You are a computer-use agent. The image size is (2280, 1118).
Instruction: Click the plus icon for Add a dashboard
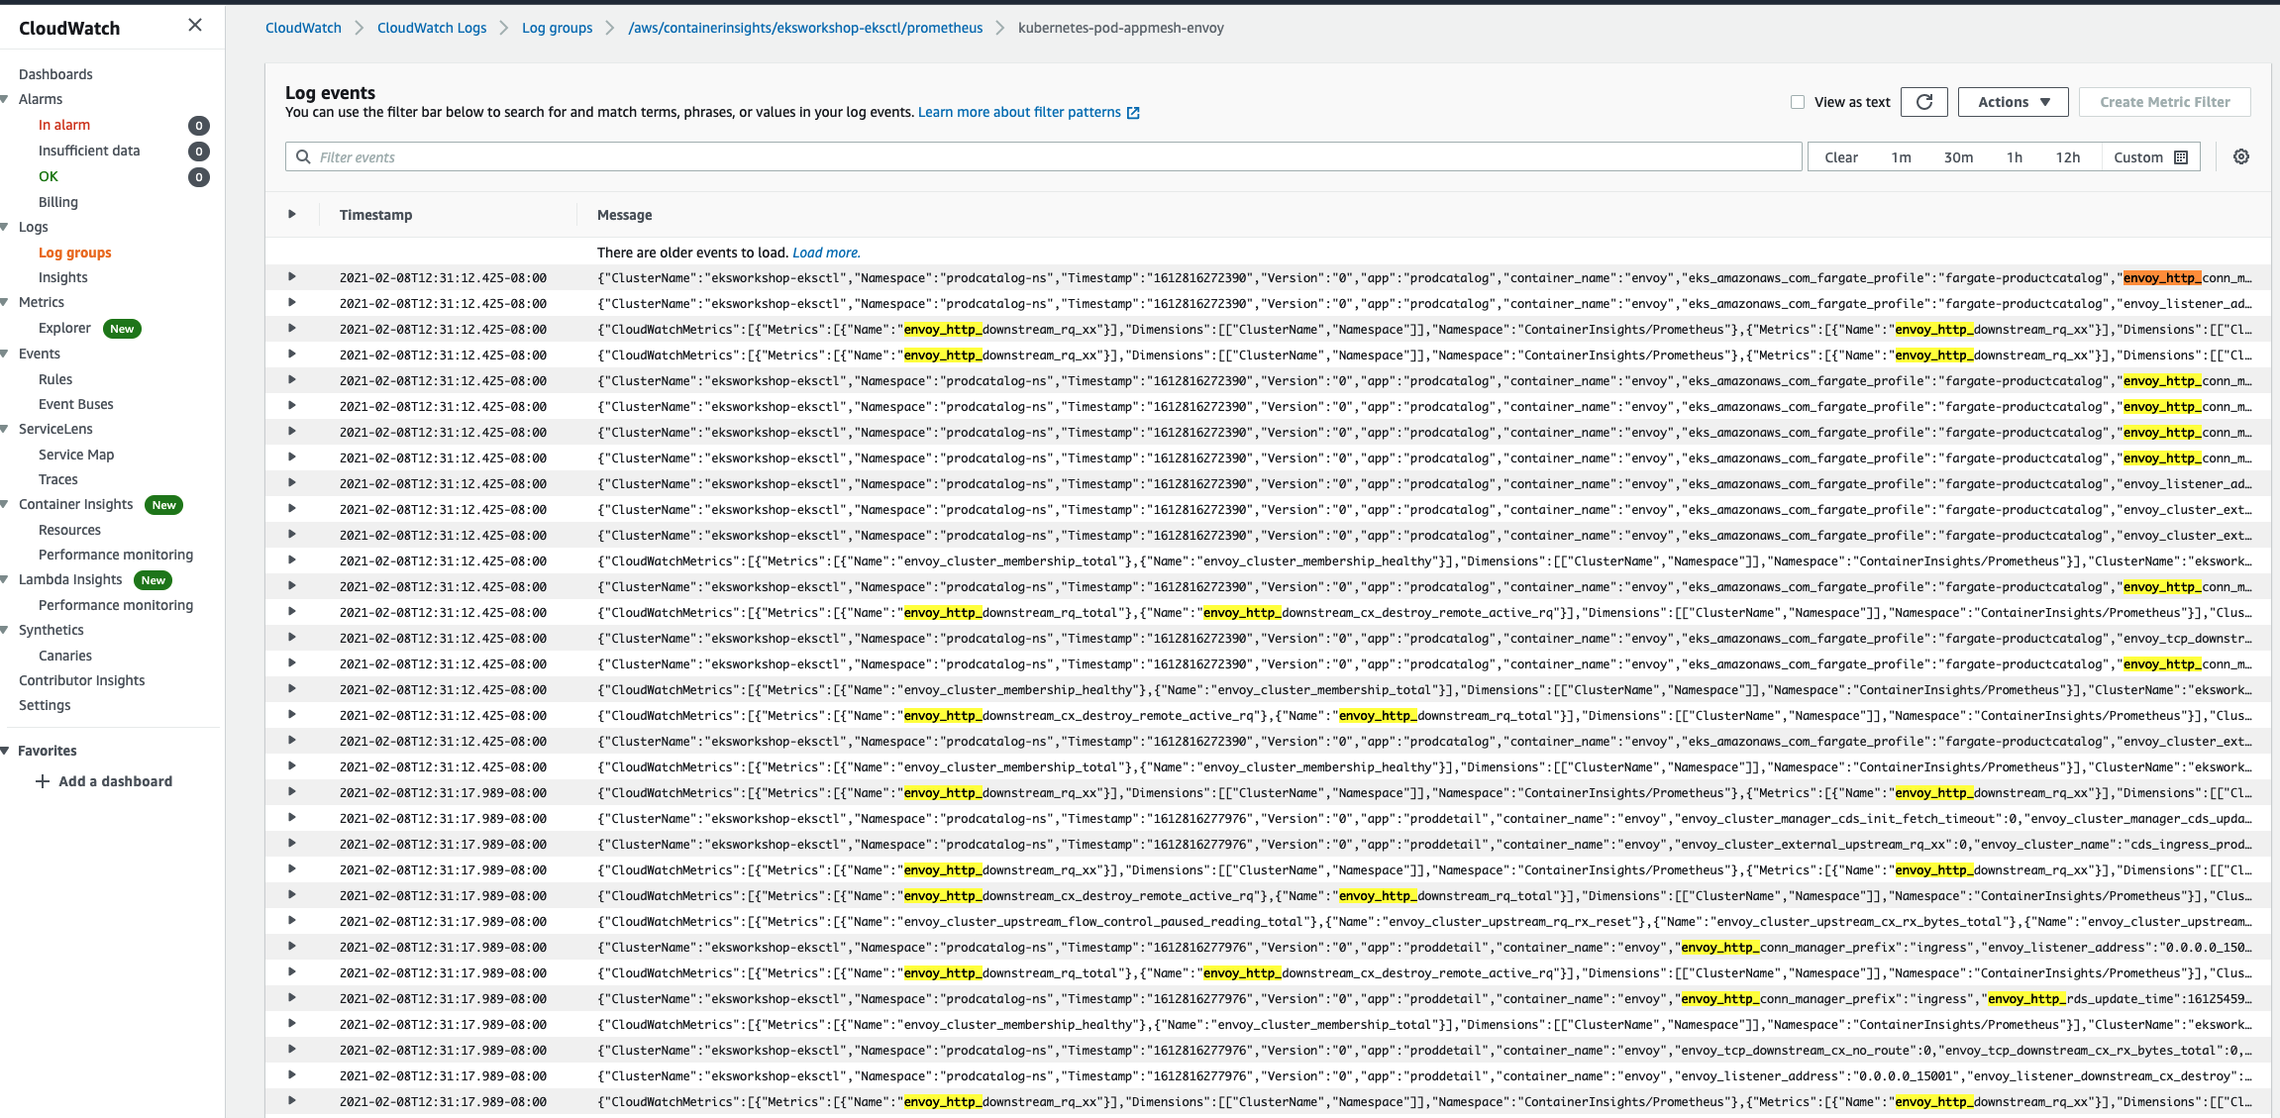pos(43,781)
